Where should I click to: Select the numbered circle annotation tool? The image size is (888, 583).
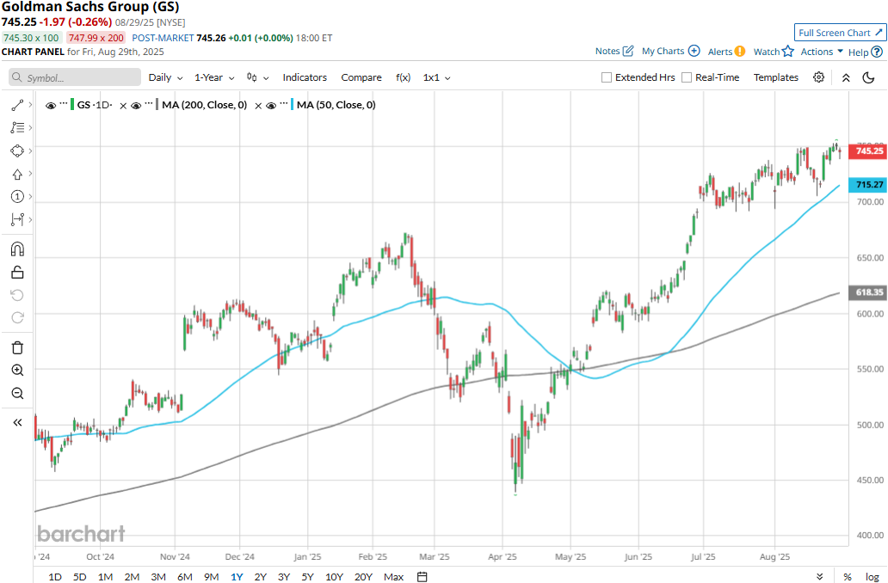click(17, 196)
